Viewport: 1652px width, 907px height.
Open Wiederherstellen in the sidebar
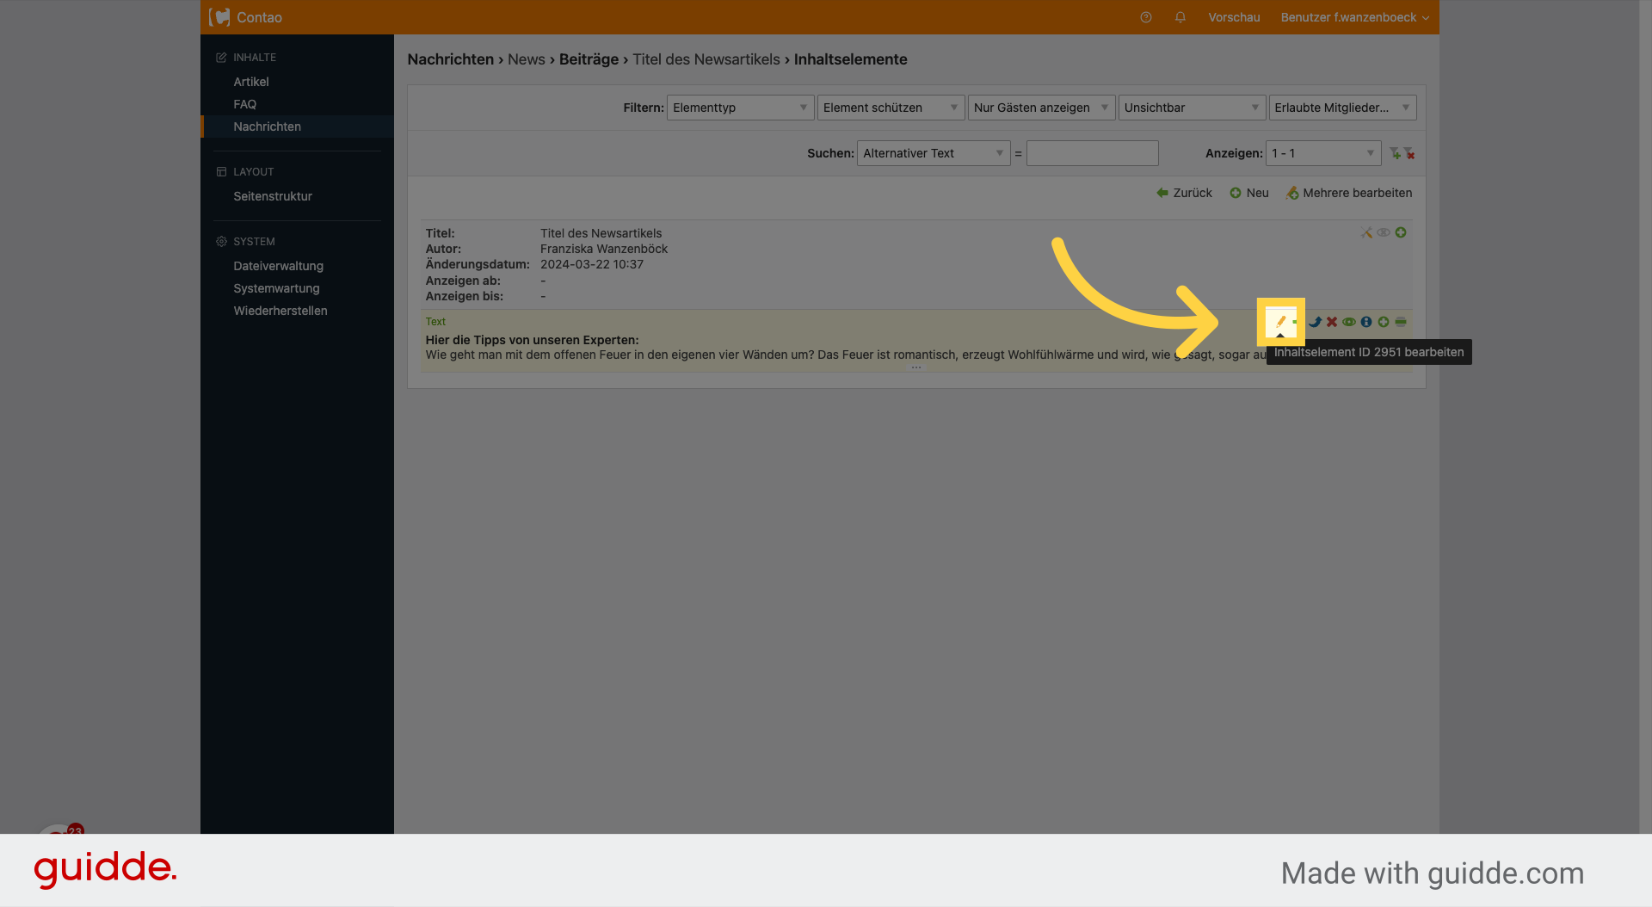[x=280, y=311]
